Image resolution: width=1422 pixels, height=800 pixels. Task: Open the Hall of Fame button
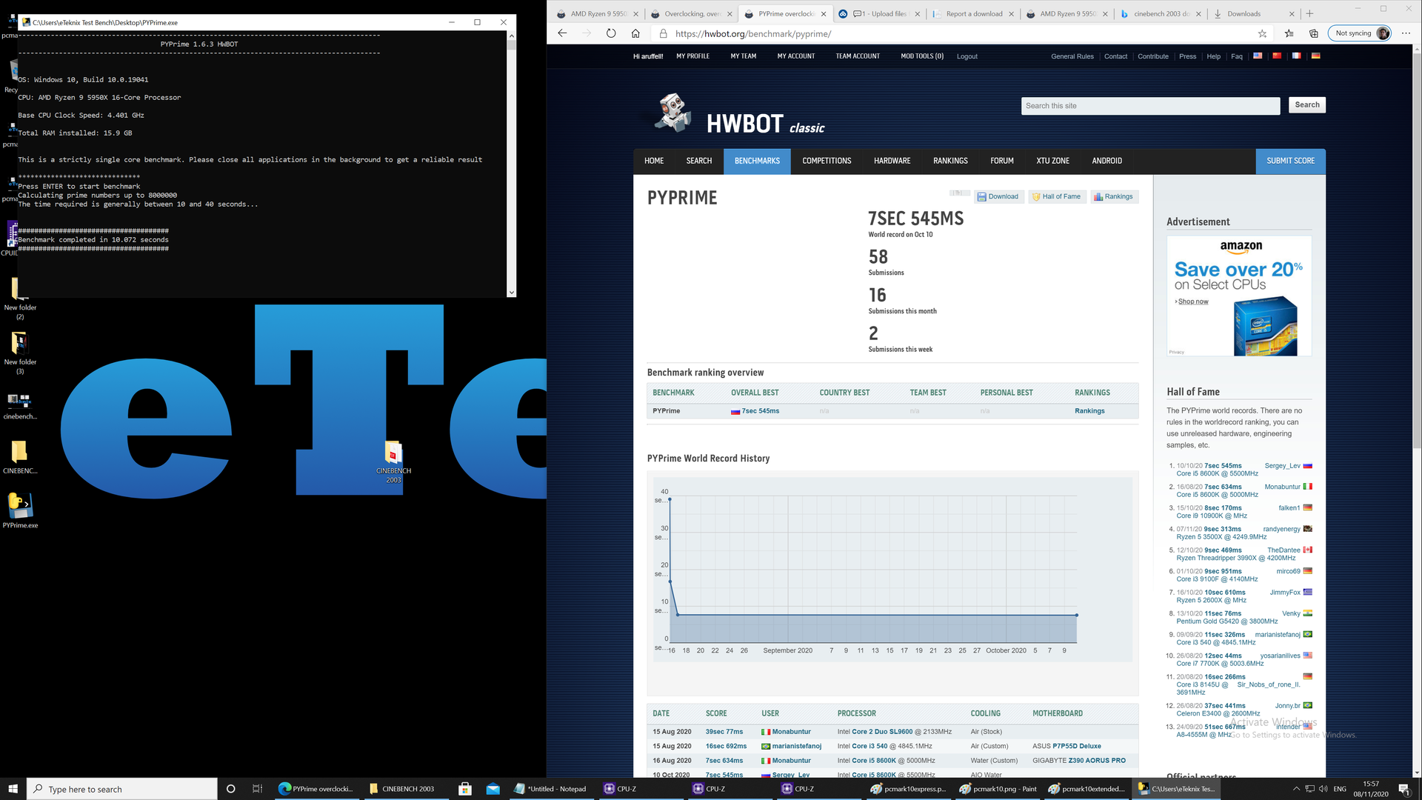pos(1056,196)
